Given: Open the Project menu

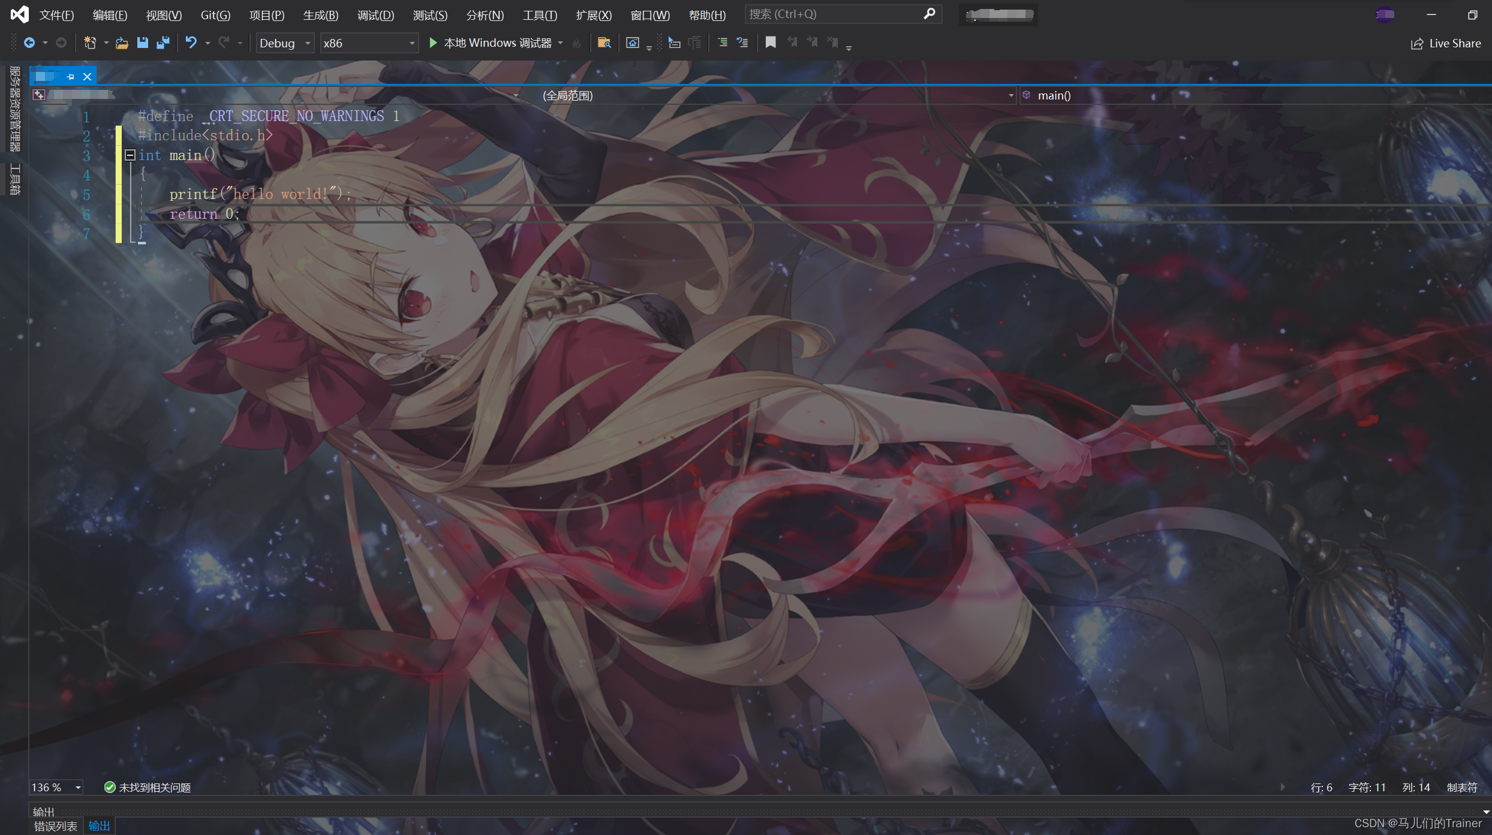Looking at the screenshot, I should [x=267, y=15].
